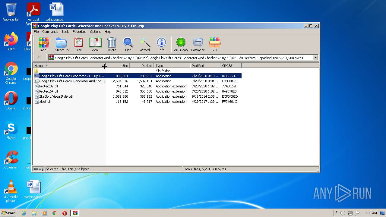The width and height of the screenshot is (386, 217).
Task: Go up one folder level arrow
Action: pos(39,58)
